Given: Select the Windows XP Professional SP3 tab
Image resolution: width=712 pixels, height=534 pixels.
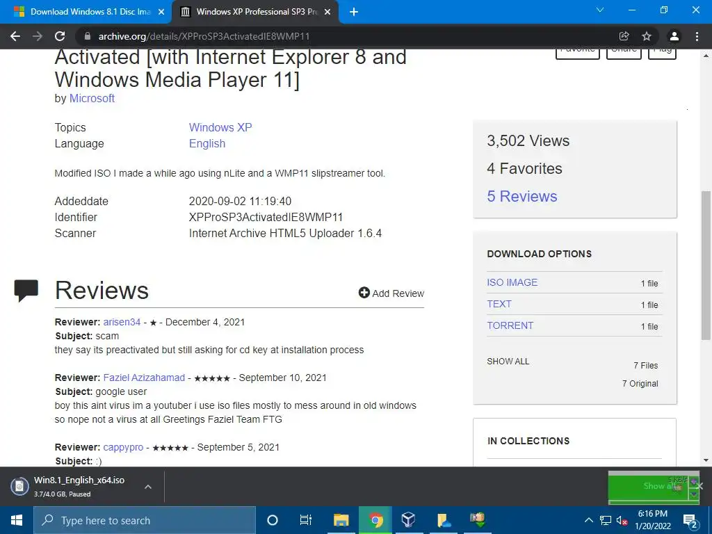Looking at the screenshot, I should (x=254, y=12).
